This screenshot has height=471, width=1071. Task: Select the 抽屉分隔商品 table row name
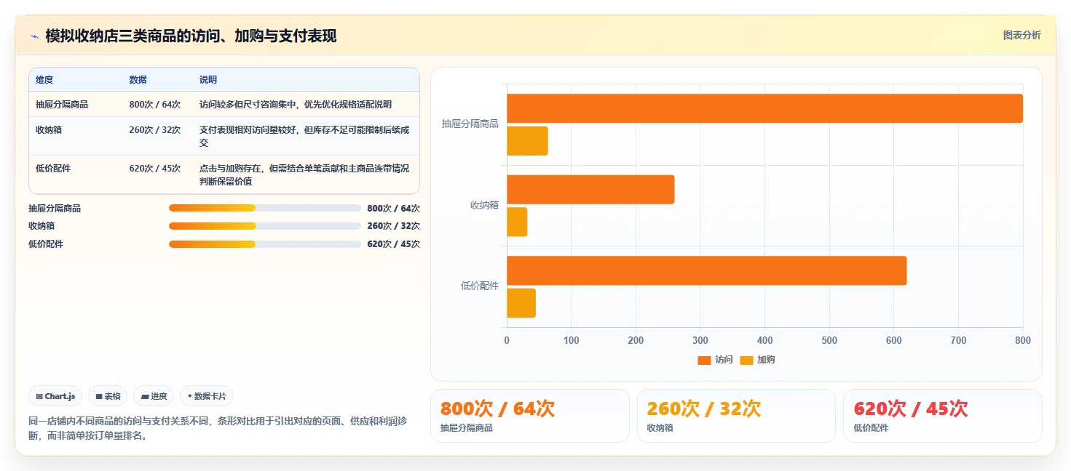62,105
